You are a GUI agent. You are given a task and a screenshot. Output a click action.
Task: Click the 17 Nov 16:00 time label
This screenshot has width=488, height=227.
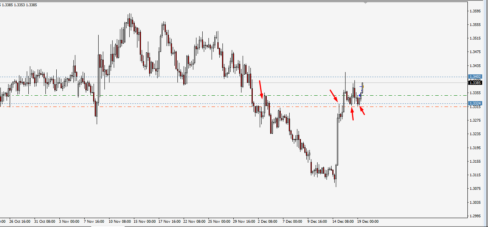pyautogui.click(x=169, y=222)
